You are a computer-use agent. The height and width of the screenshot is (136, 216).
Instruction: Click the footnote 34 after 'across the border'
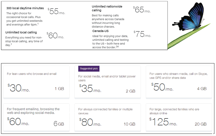[117, 46]
